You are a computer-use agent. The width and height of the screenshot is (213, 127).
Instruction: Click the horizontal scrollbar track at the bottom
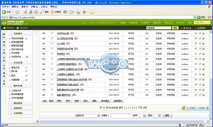click(x=122, y=121)
